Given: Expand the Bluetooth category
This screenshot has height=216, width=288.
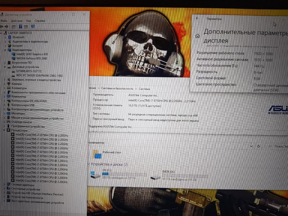Looking at the screenshot, I should click(x=5, y=37).
